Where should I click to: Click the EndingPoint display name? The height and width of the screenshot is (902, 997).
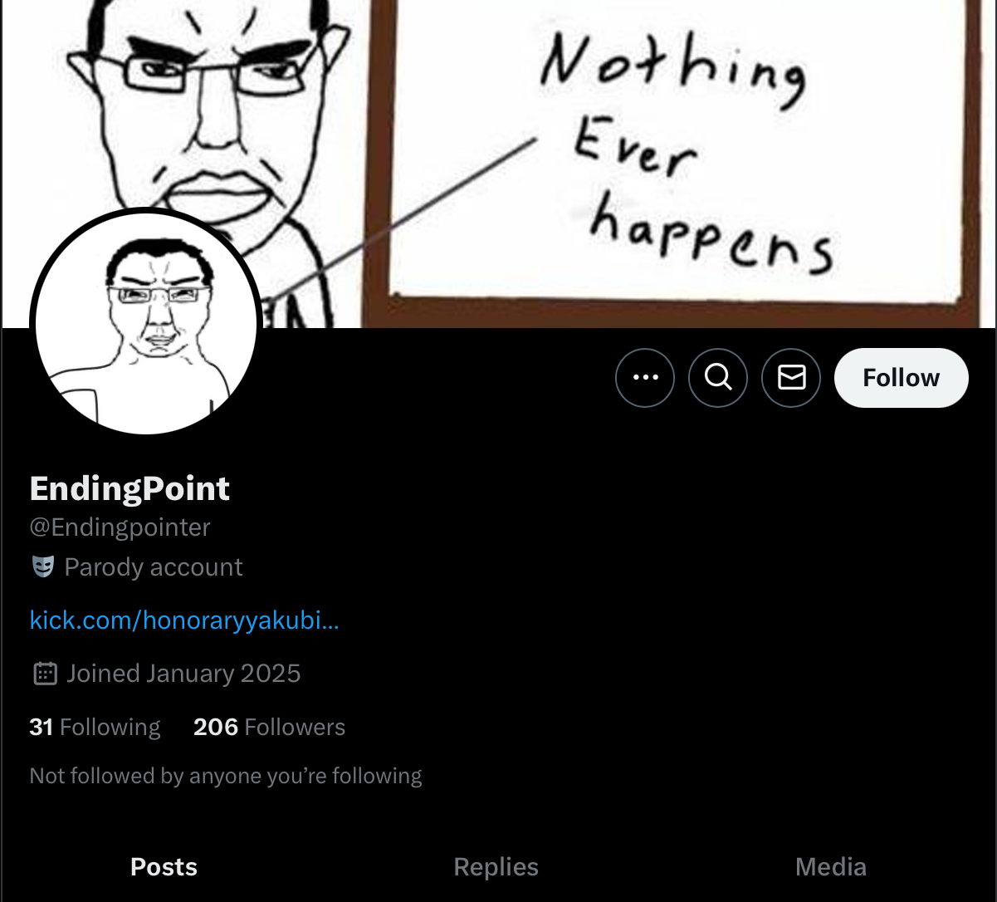click(x=130, y=488)
